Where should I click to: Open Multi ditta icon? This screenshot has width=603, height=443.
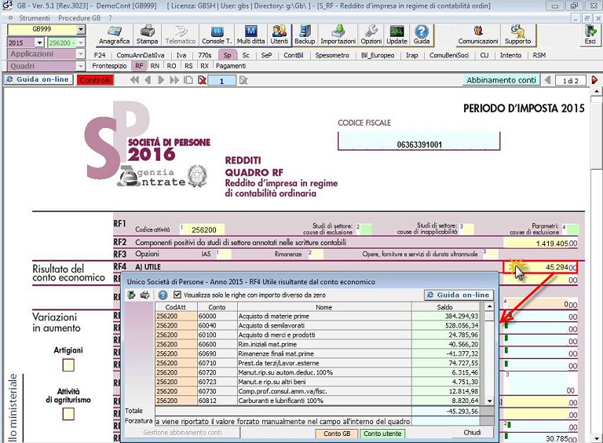(250, 35)
